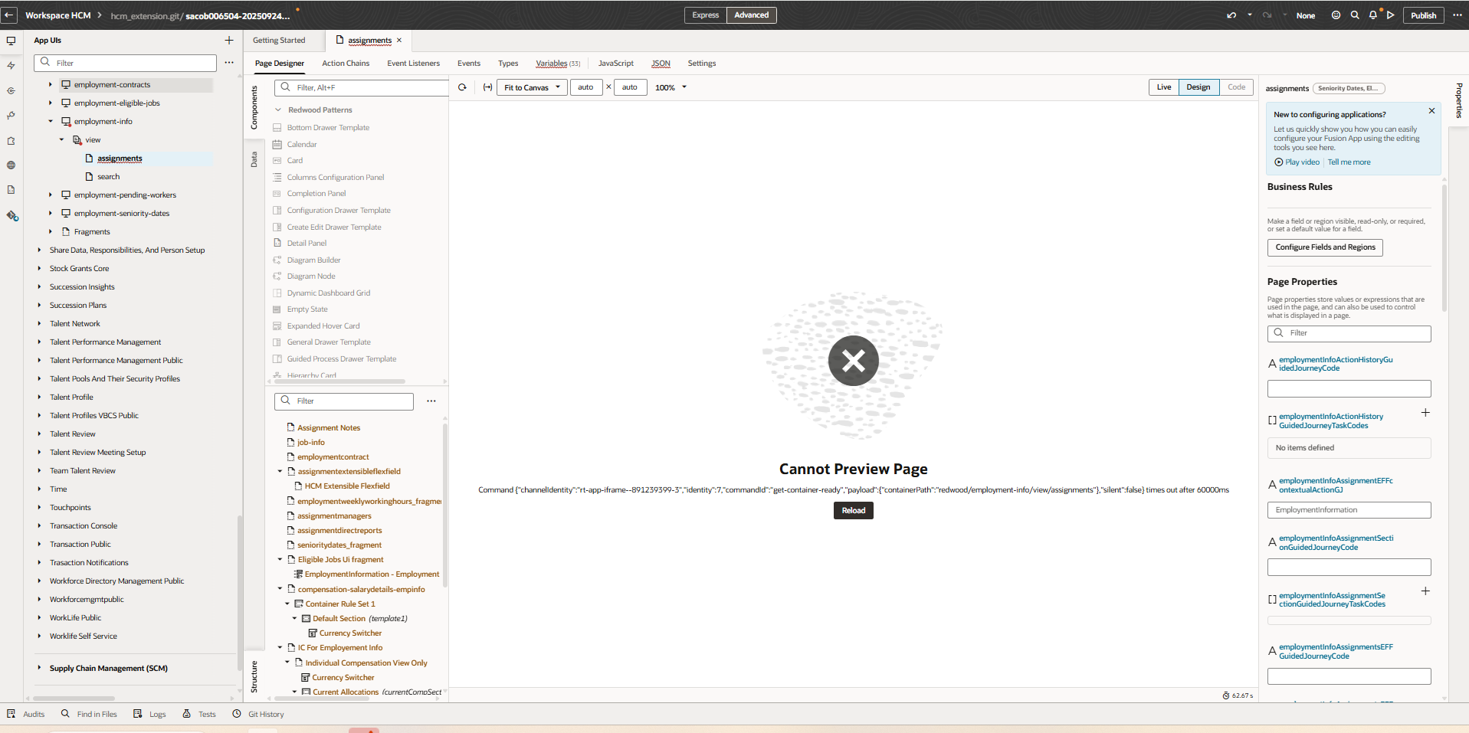
Task: Switch to Express mode
Action: pos(705,15)
